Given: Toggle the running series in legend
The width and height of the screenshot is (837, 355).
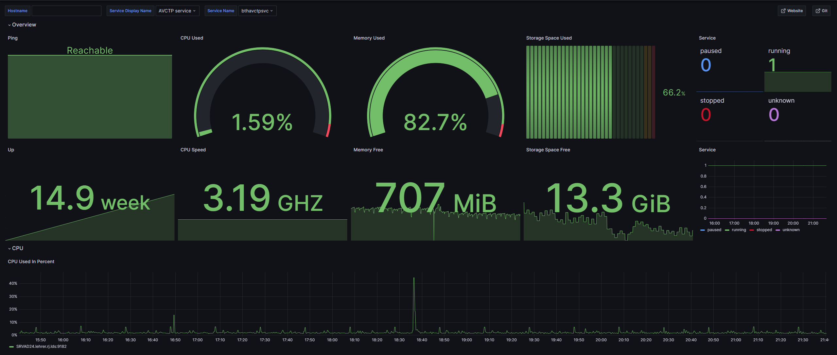Looking at the screenshot, I should coord(739,230).
